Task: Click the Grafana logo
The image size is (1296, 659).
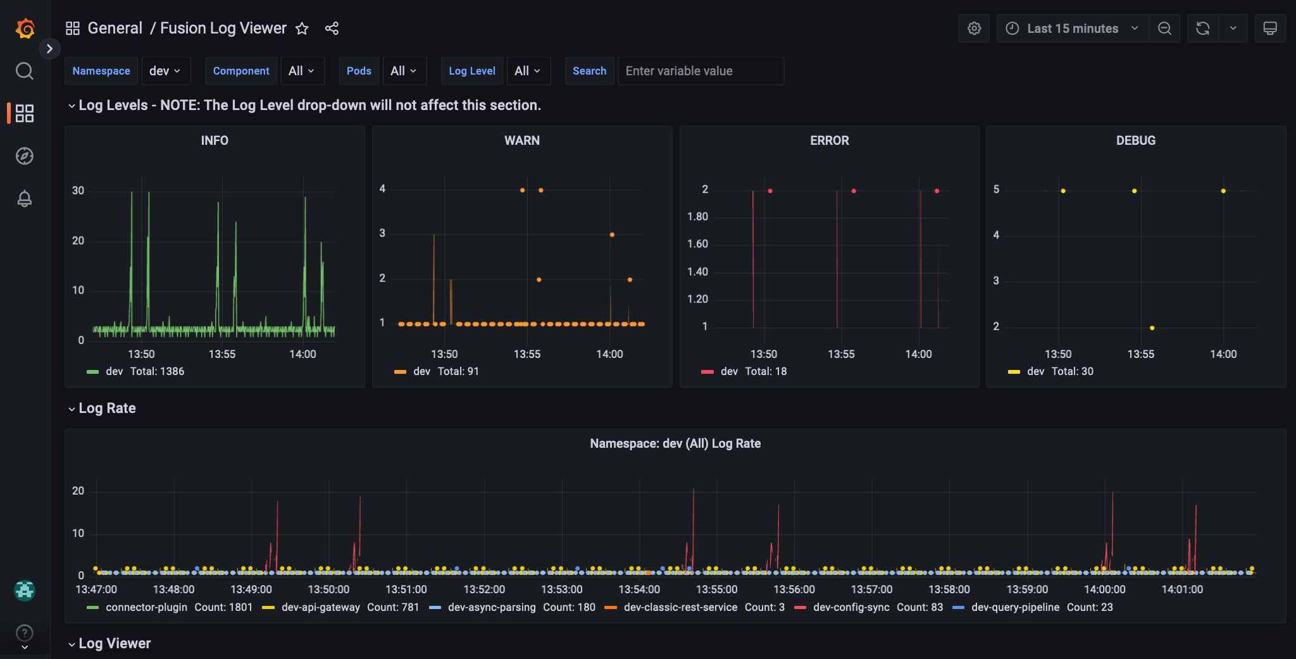Action: point(25,28)
